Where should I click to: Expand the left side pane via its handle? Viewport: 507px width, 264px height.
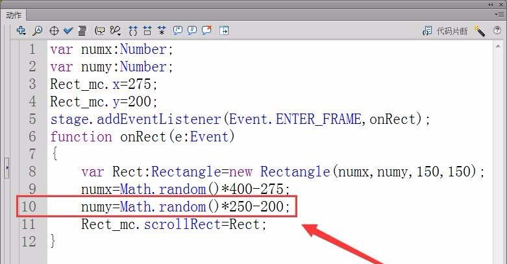[6, 168]
